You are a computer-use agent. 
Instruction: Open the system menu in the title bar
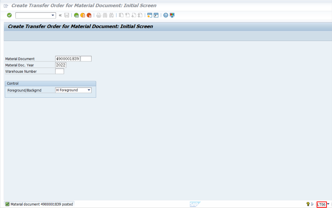(x=5, y=5)
